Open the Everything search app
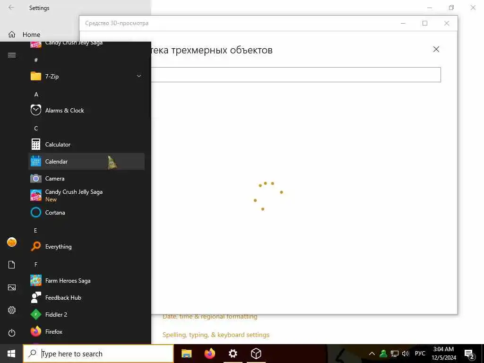 (86, 246)
